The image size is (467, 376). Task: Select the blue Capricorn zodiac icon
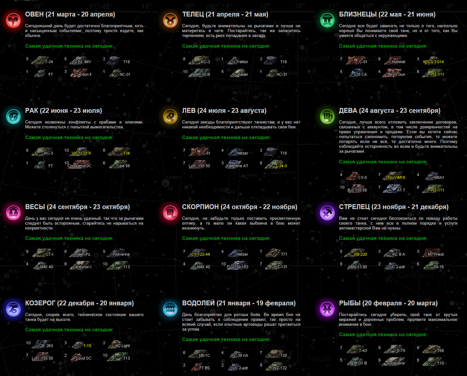(x=13, y=309)
